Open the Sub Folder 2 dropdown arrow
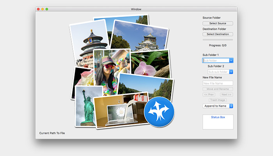The image size is (273, 156). [x=231, y=72]
